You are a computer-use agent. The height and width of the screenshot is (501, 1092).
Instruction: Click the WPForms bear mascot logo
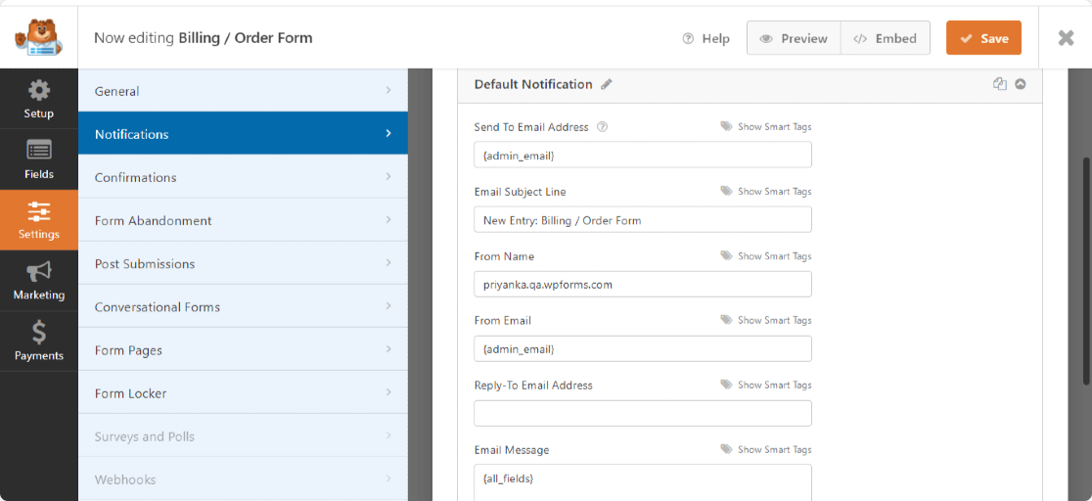[x=38, y=37]
